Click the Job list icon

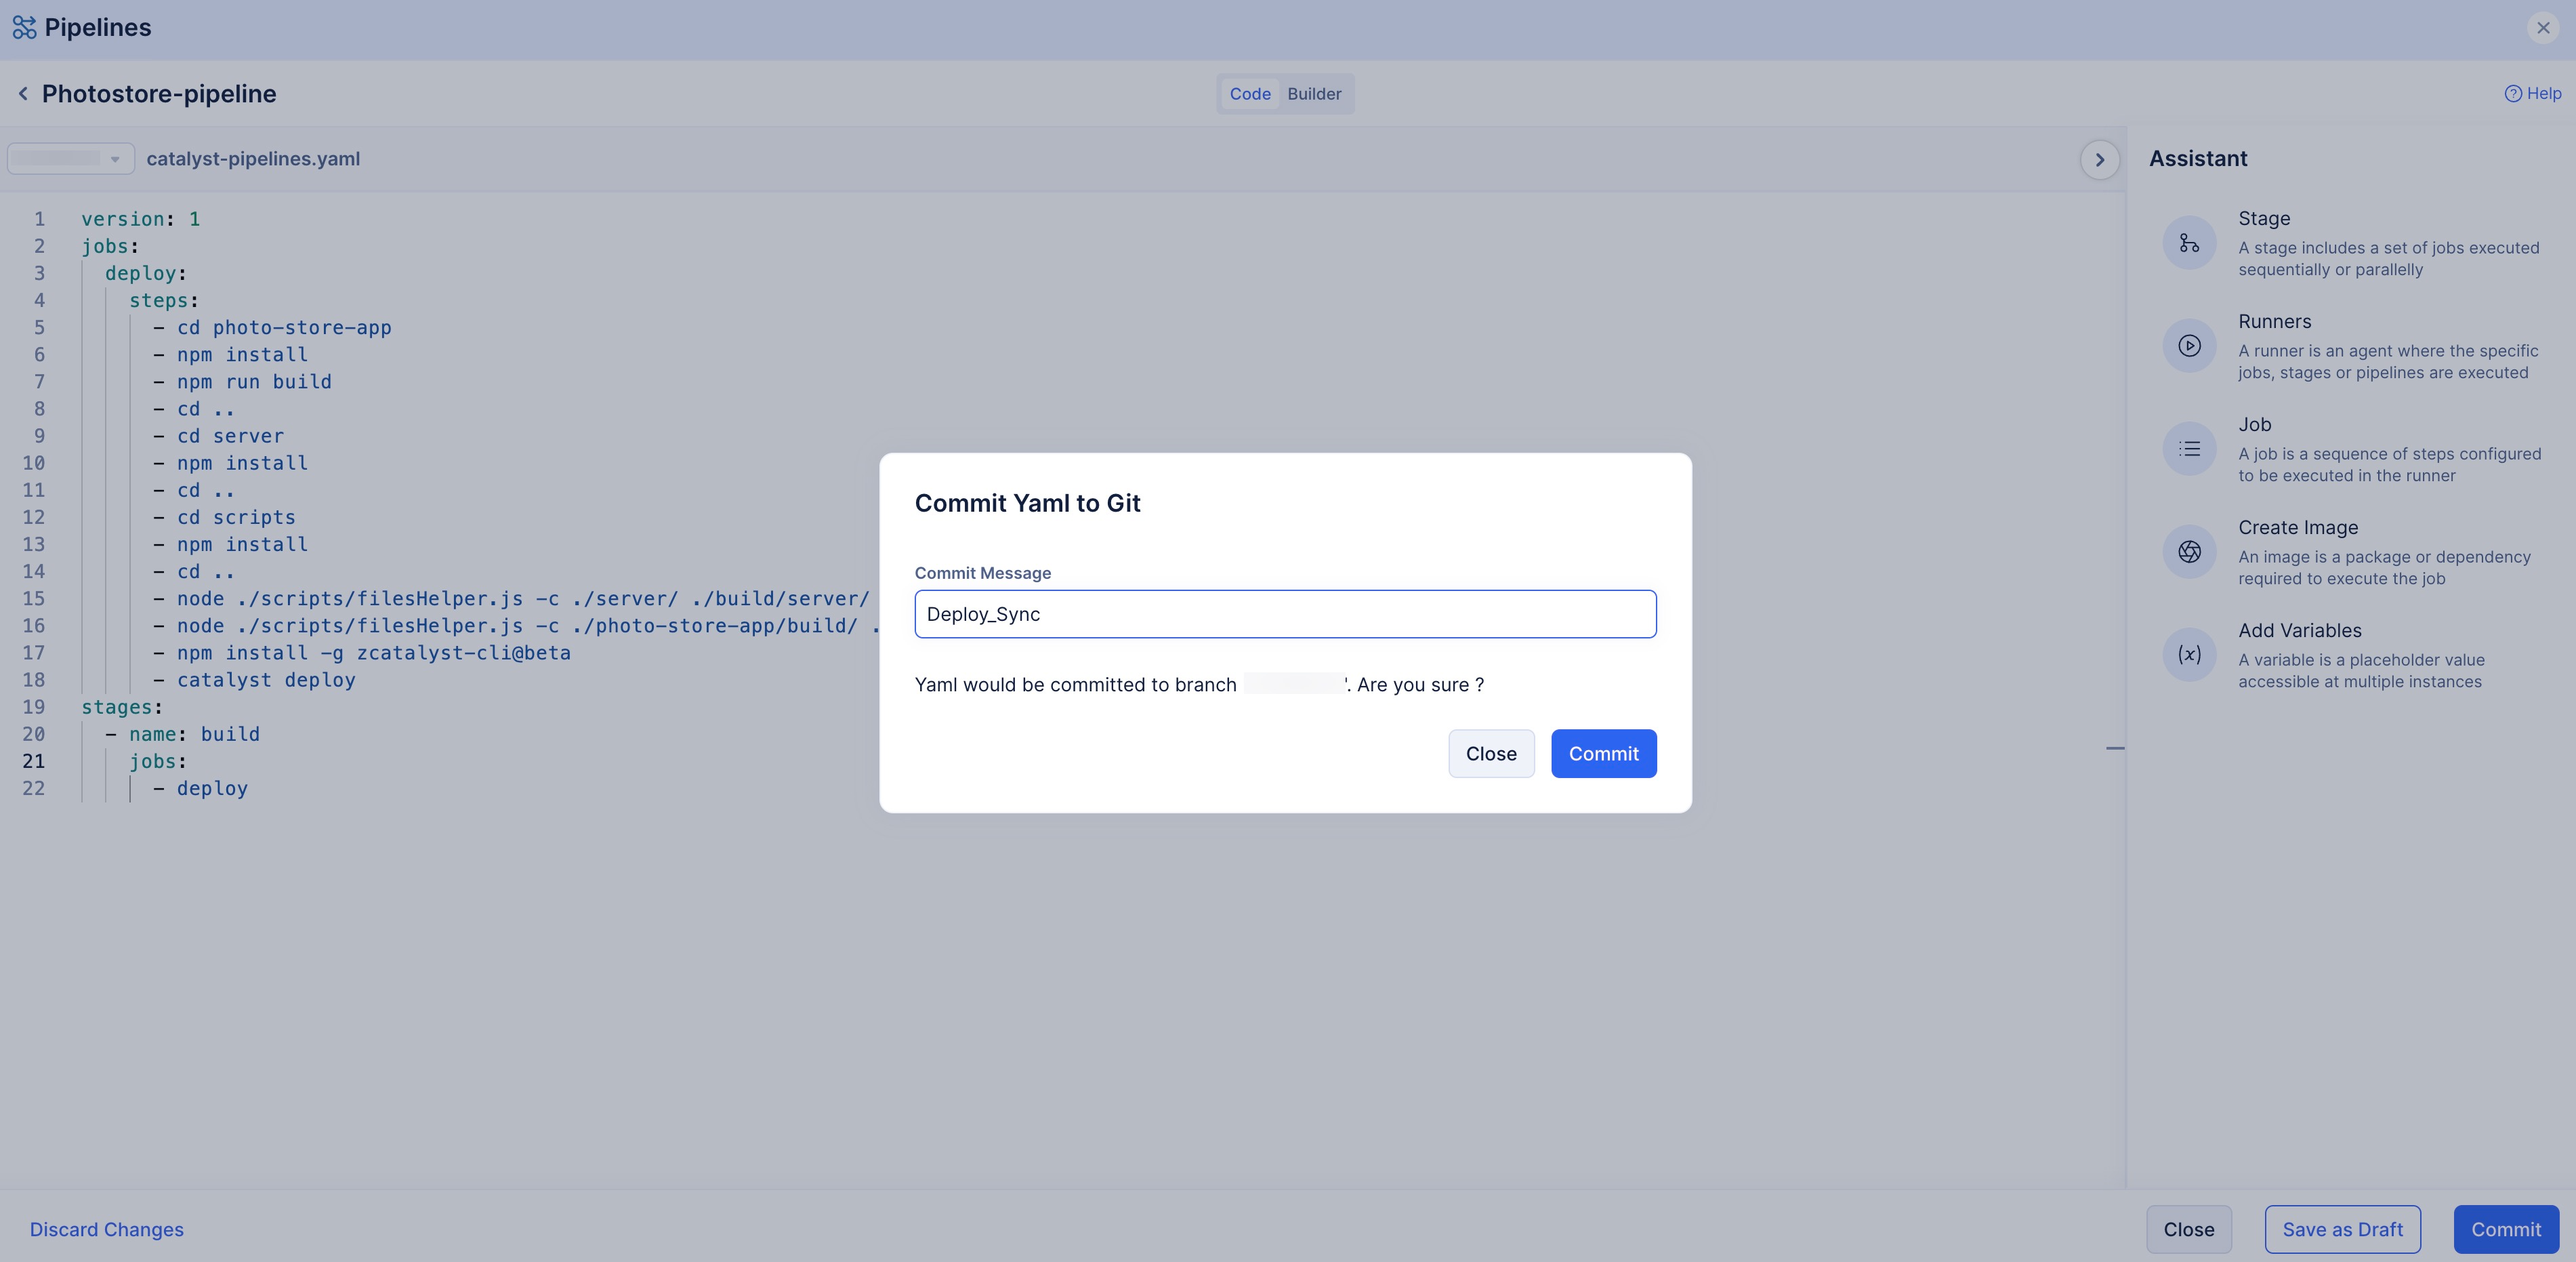pyautogui.click(x=2189, y=449)
